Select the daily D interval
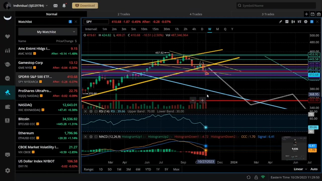This screenshot has width=322, height=181. pos(202,29)
